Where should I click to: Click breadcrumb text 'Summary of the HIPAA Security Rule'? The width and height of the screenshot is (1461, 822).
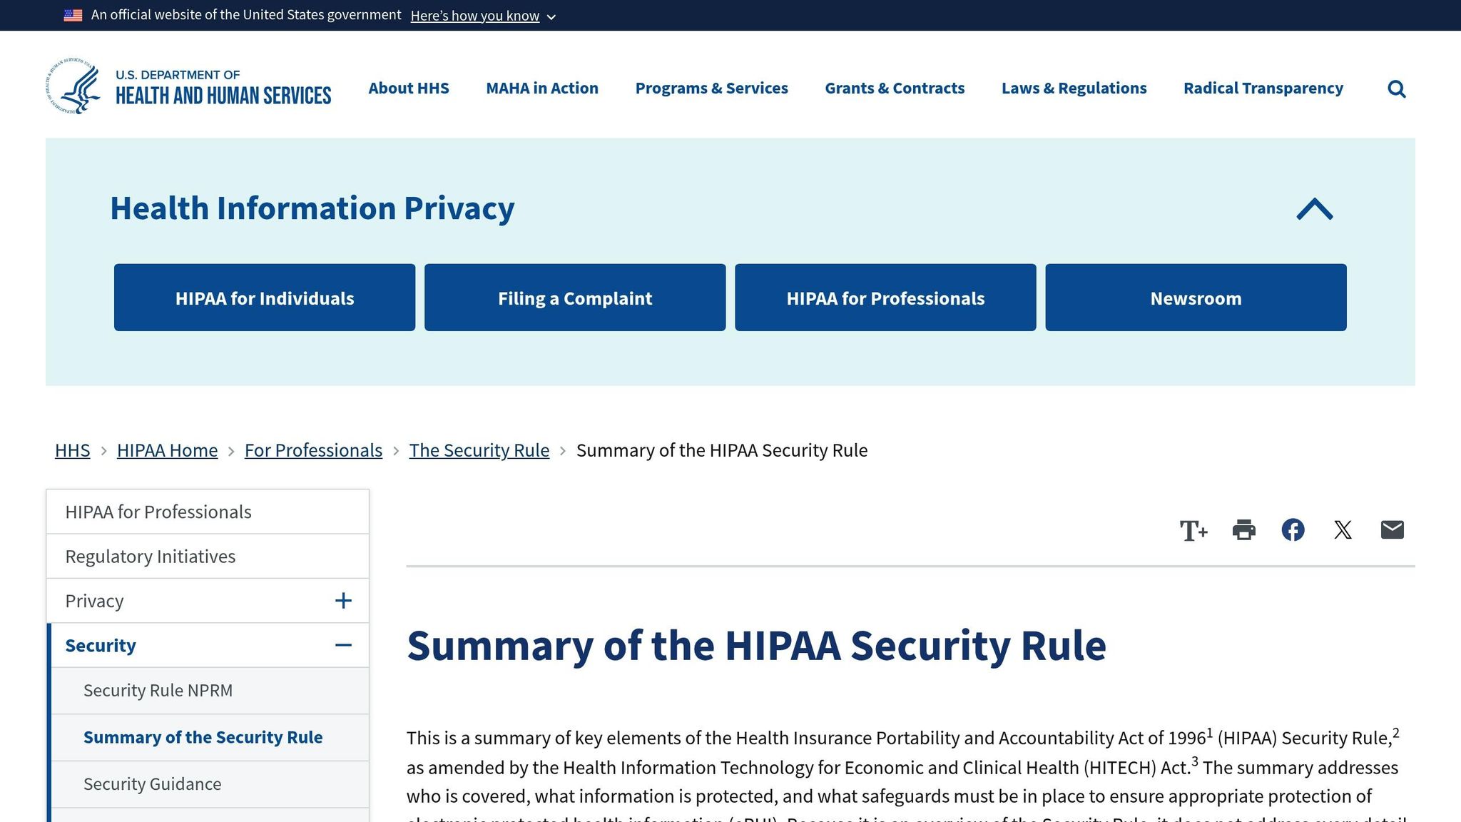tap(722, 450)
